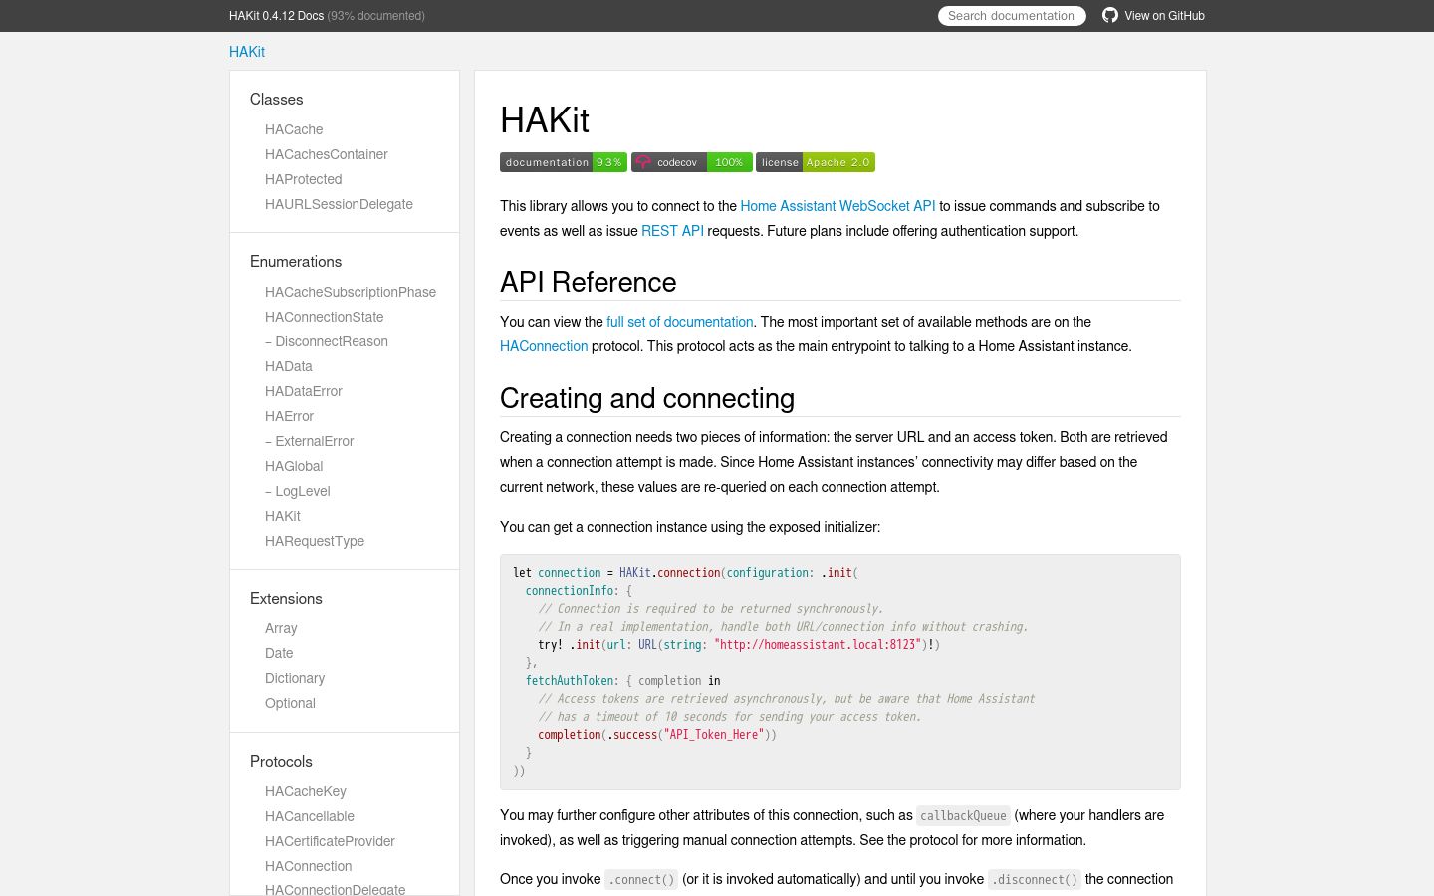Click the API Reference heading
This screenshot has height=896, width=1434.
tap(589, 283)
